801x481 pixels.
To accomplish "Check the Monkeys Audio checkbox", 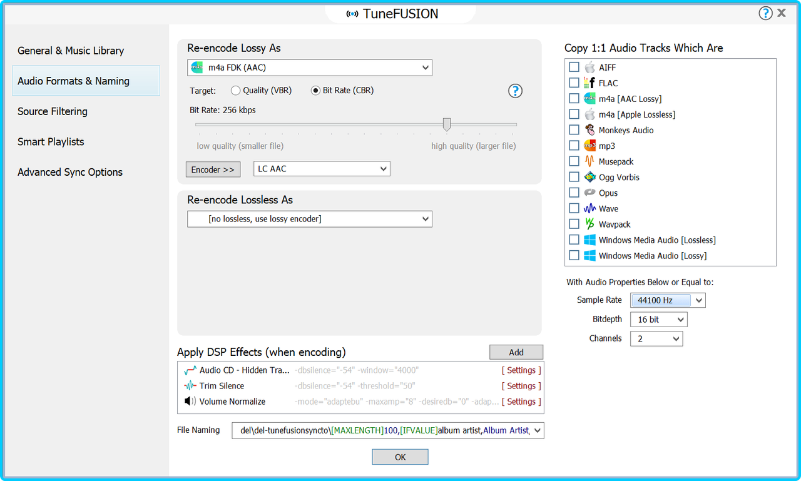I will pos(574,129).
